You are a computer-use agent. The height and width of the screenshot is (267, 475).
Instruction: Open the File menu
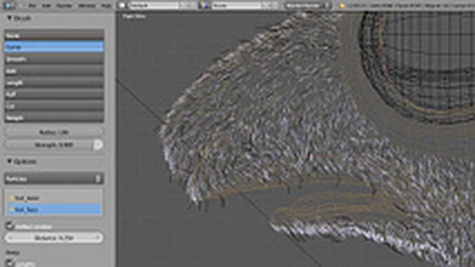tap(32, 6)
